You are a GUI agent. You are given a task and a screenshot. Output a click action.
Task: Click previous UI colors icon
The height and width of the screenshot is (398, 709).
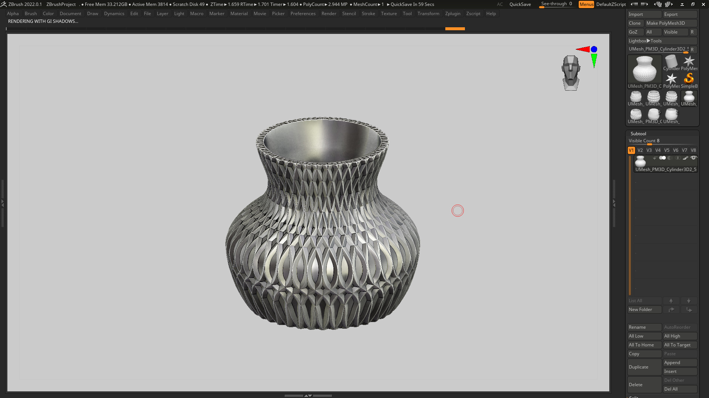[x=634, y=4]
